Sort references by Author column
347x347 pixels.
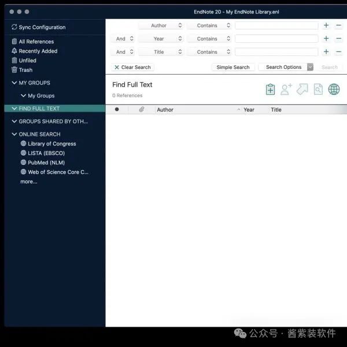pos(198,109)
